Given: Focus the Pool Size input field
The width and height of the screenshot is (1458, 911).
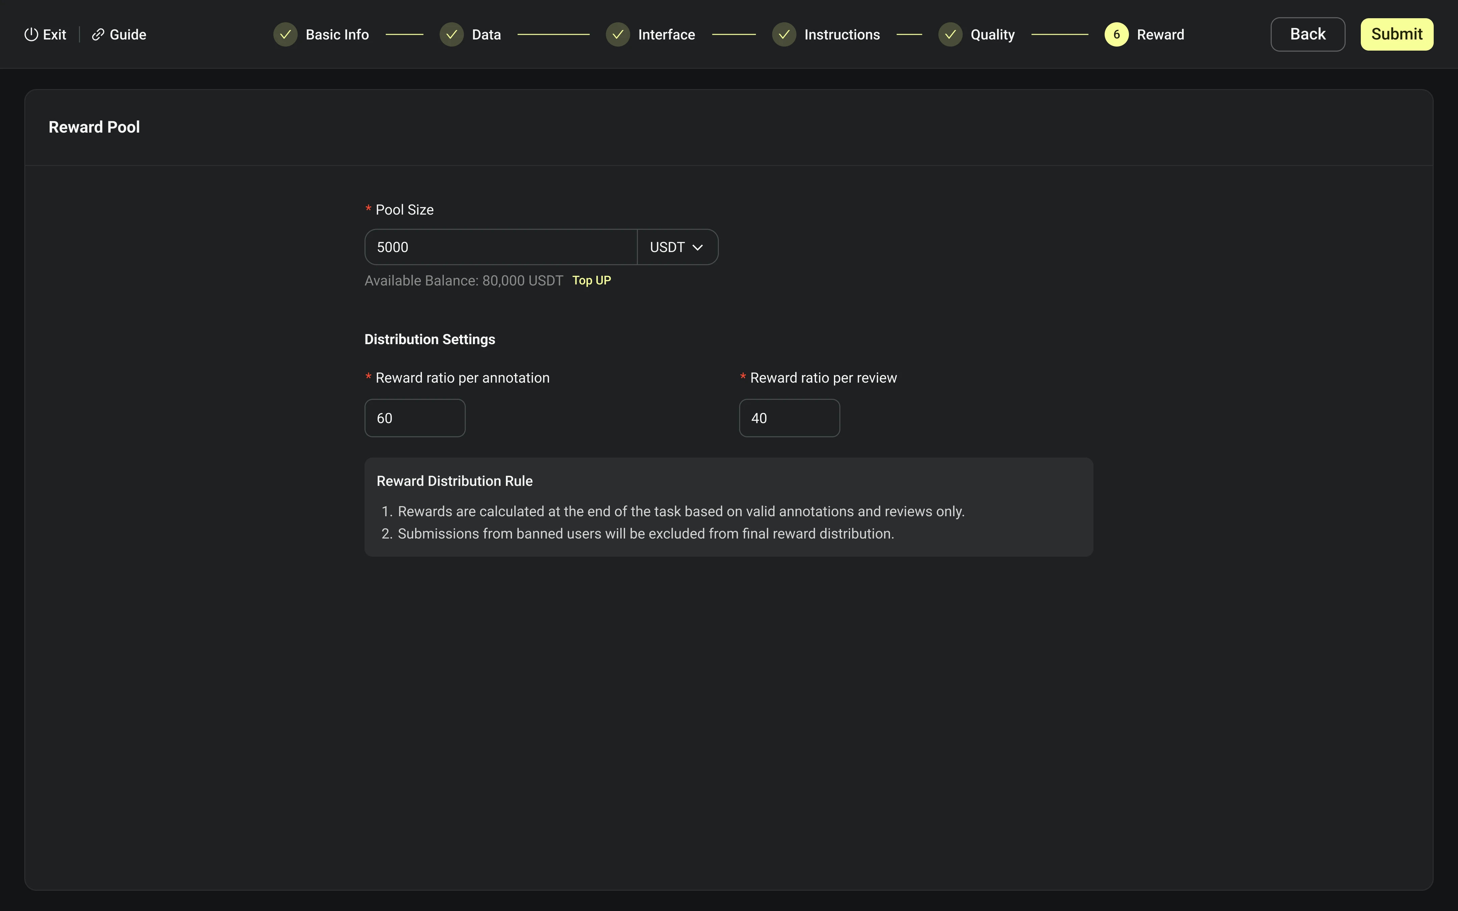Looking at the screenshot, I should [500, 247].
